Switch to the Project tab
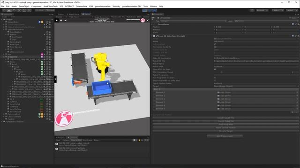300x168 pixels. pos(60,138)
